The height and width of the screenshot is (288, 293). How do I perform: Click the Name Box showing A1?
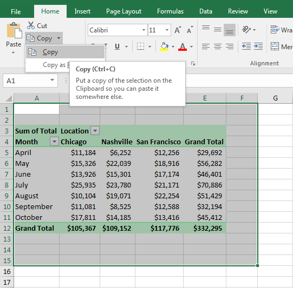30,81
